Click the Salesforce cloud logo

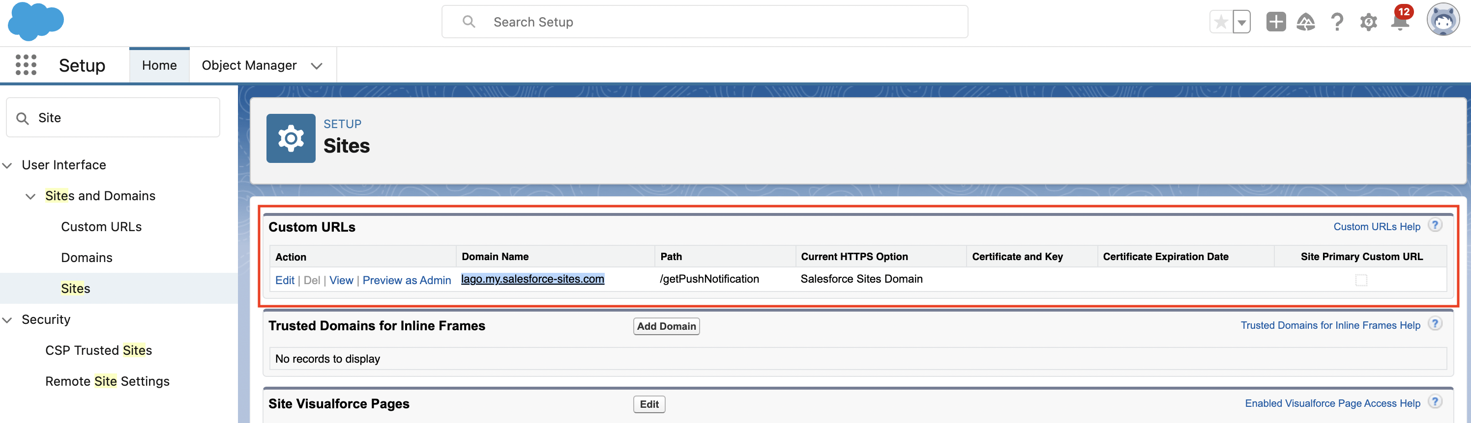pos(35,21)
